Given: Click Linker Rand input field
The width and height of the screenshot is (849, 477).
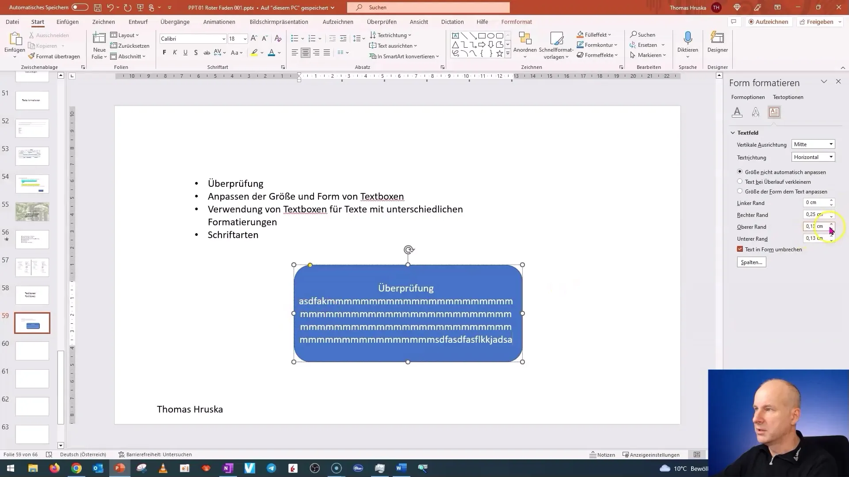Looking at the screenshot, I should pos(815,202).
